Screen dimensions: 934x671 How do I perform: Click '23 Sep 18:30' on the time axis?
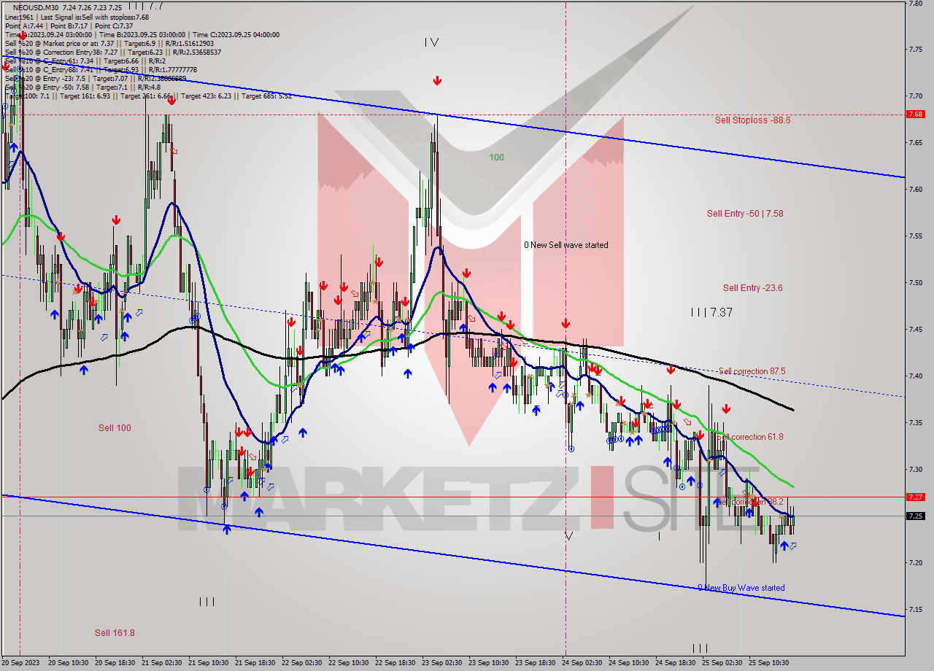pos(535,663)
